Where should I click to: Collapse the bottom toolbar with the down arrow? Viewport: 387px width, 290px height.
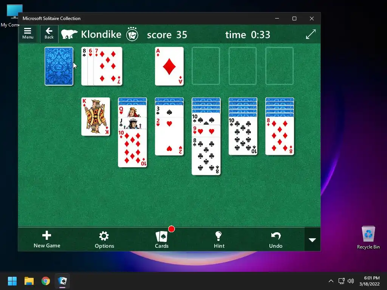[x=313, y=240]
